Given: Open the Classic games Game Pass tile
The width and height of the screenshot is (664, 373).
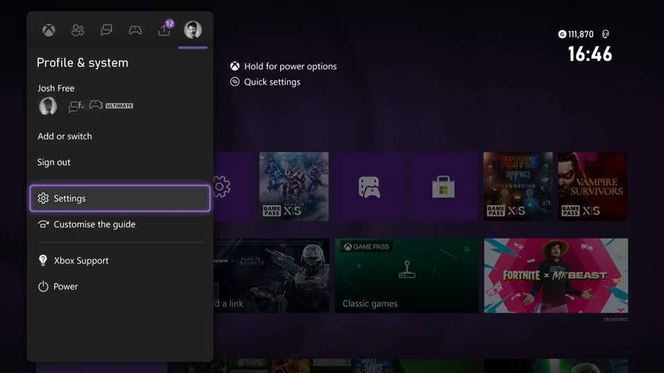Looking at the screenshot, I should [x=406, y=276].
